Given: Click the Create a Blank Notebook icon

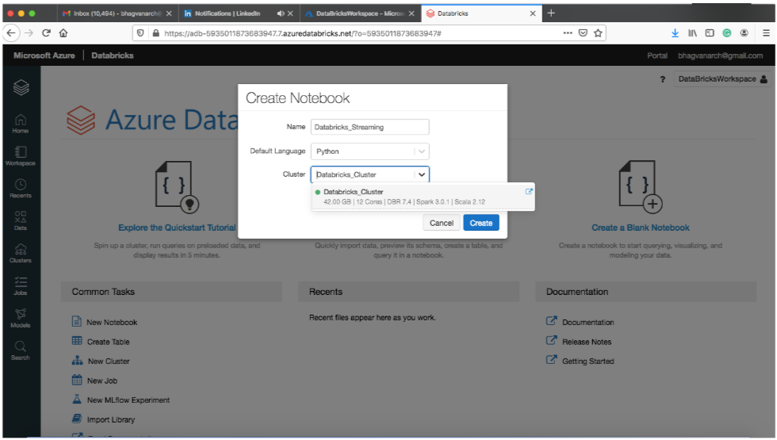Looking at the screenshot, I should (x=641, y=186).
